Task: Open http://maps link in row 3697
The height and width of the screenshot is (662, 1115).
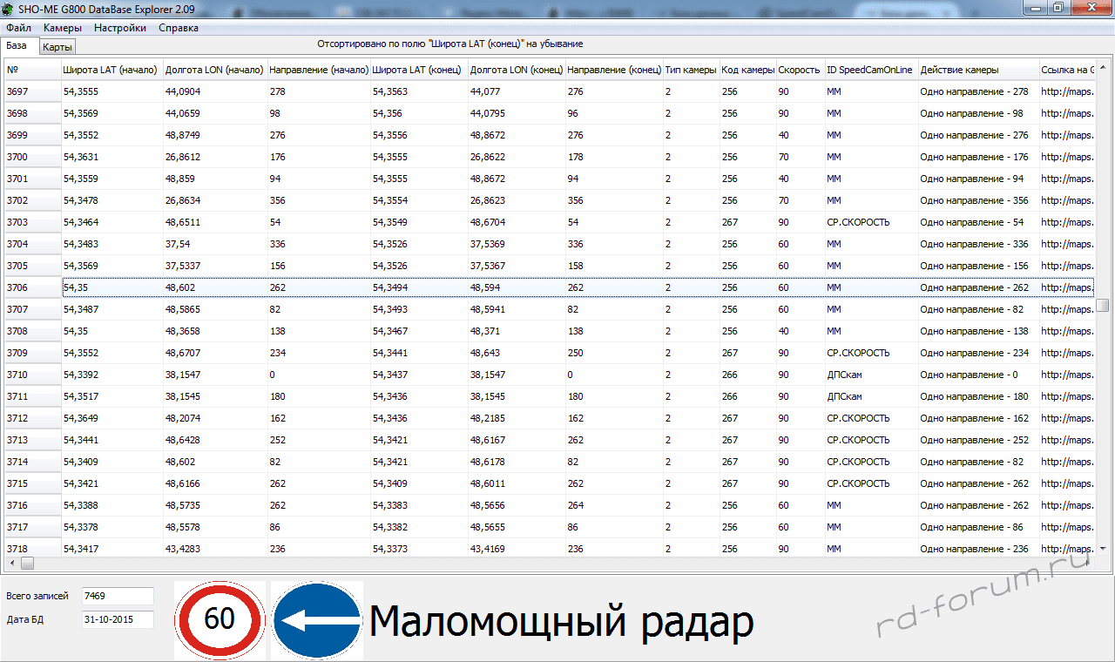Action: (x=1067, y=91)
